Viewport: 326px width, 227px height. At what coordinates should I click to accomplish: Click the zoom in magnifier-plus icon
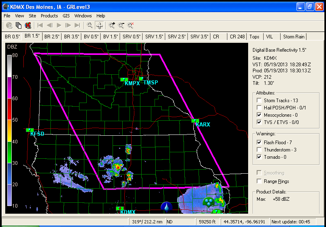[x=112, y=25]
